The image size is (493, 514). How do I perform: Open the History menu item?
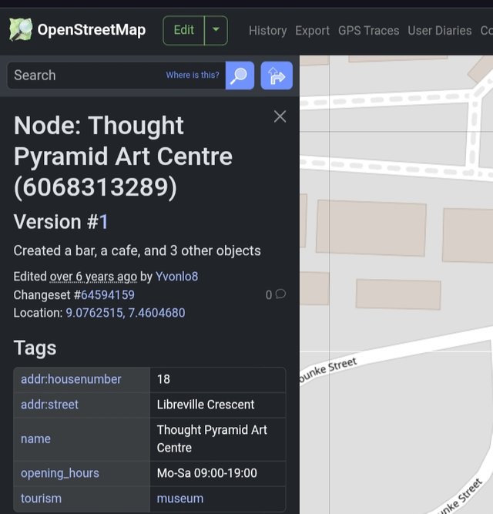coord(267,31)
